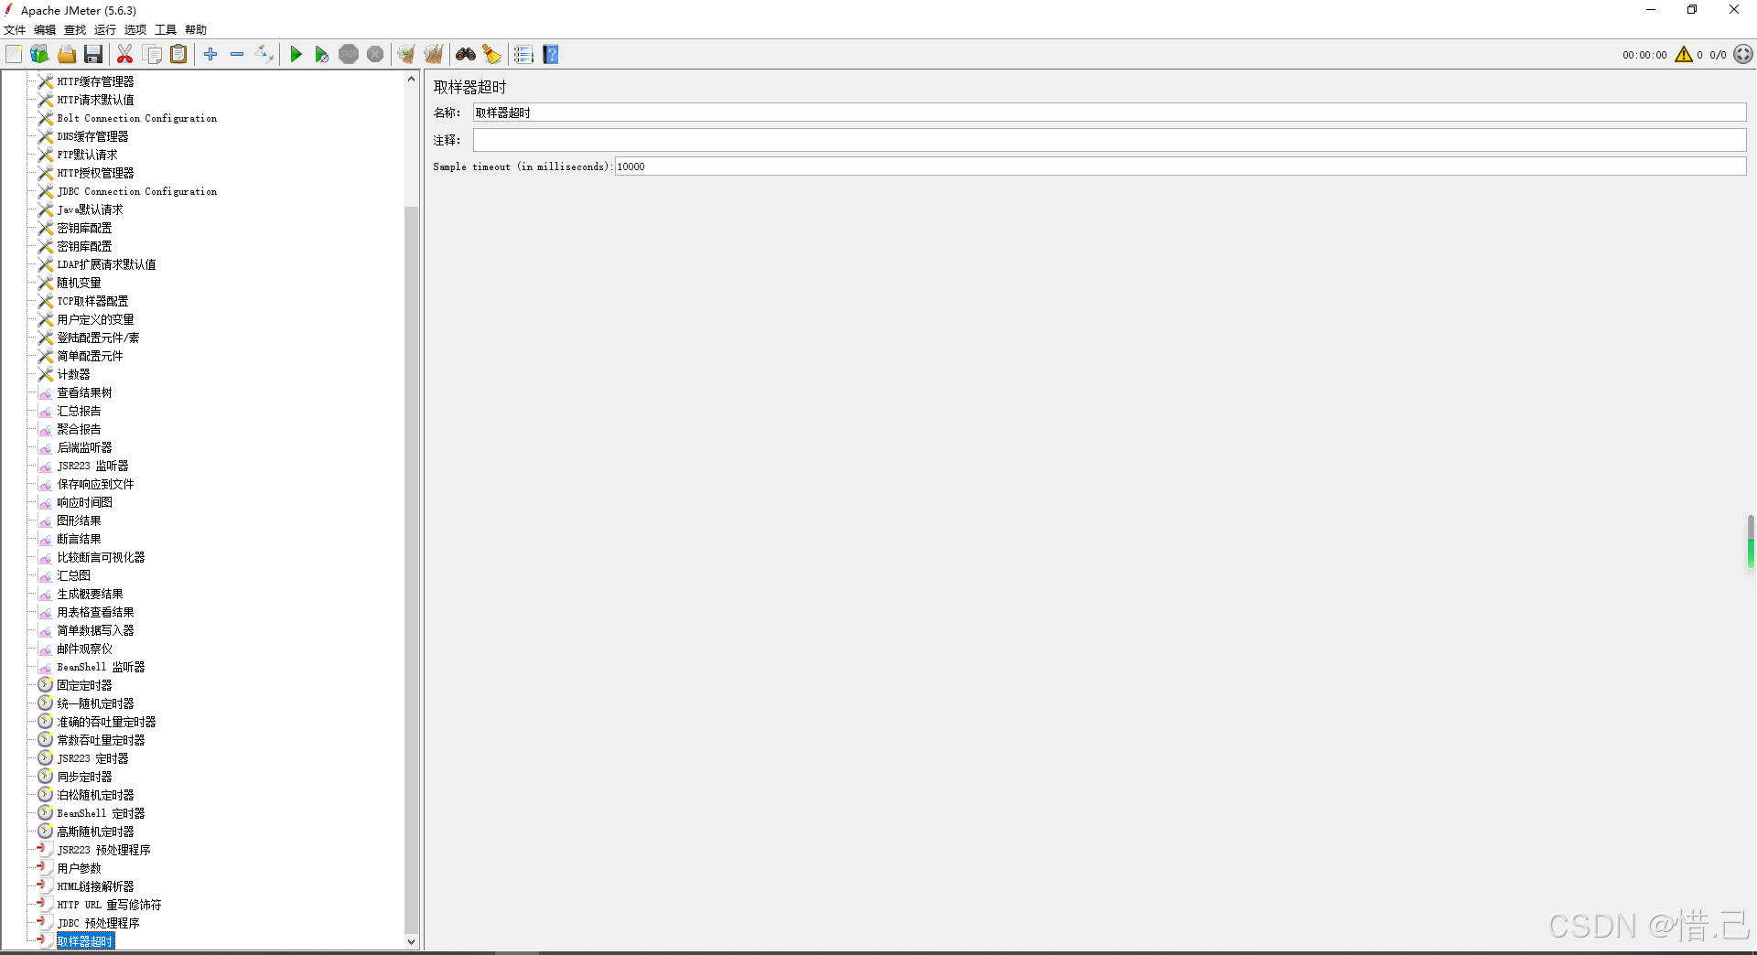The height and width of the screenshot is (955, 1757).
Task: Shutdown threads gracefully icon
Action: coord(375,55)
